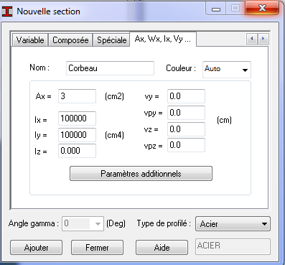Open the Couleur dropdown set to Auto
This screenshot has height=265, width=285.
click(x=226, y=70)
